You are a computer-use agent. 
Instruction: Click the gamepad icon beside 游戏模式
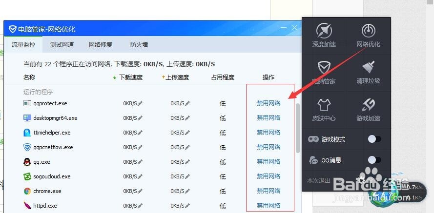point(313,139)
